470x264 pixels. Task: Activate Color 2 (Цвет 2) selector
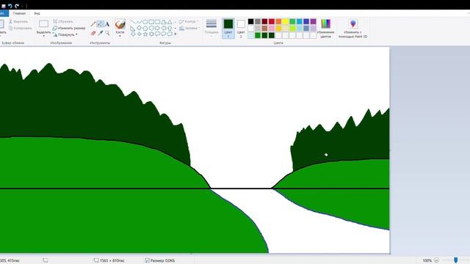241,29
